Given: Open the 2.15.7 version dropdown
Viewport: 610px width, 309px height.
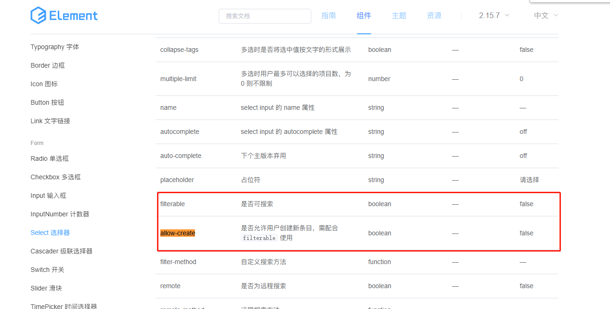Looking at the screenshot, I should point(489,15).
